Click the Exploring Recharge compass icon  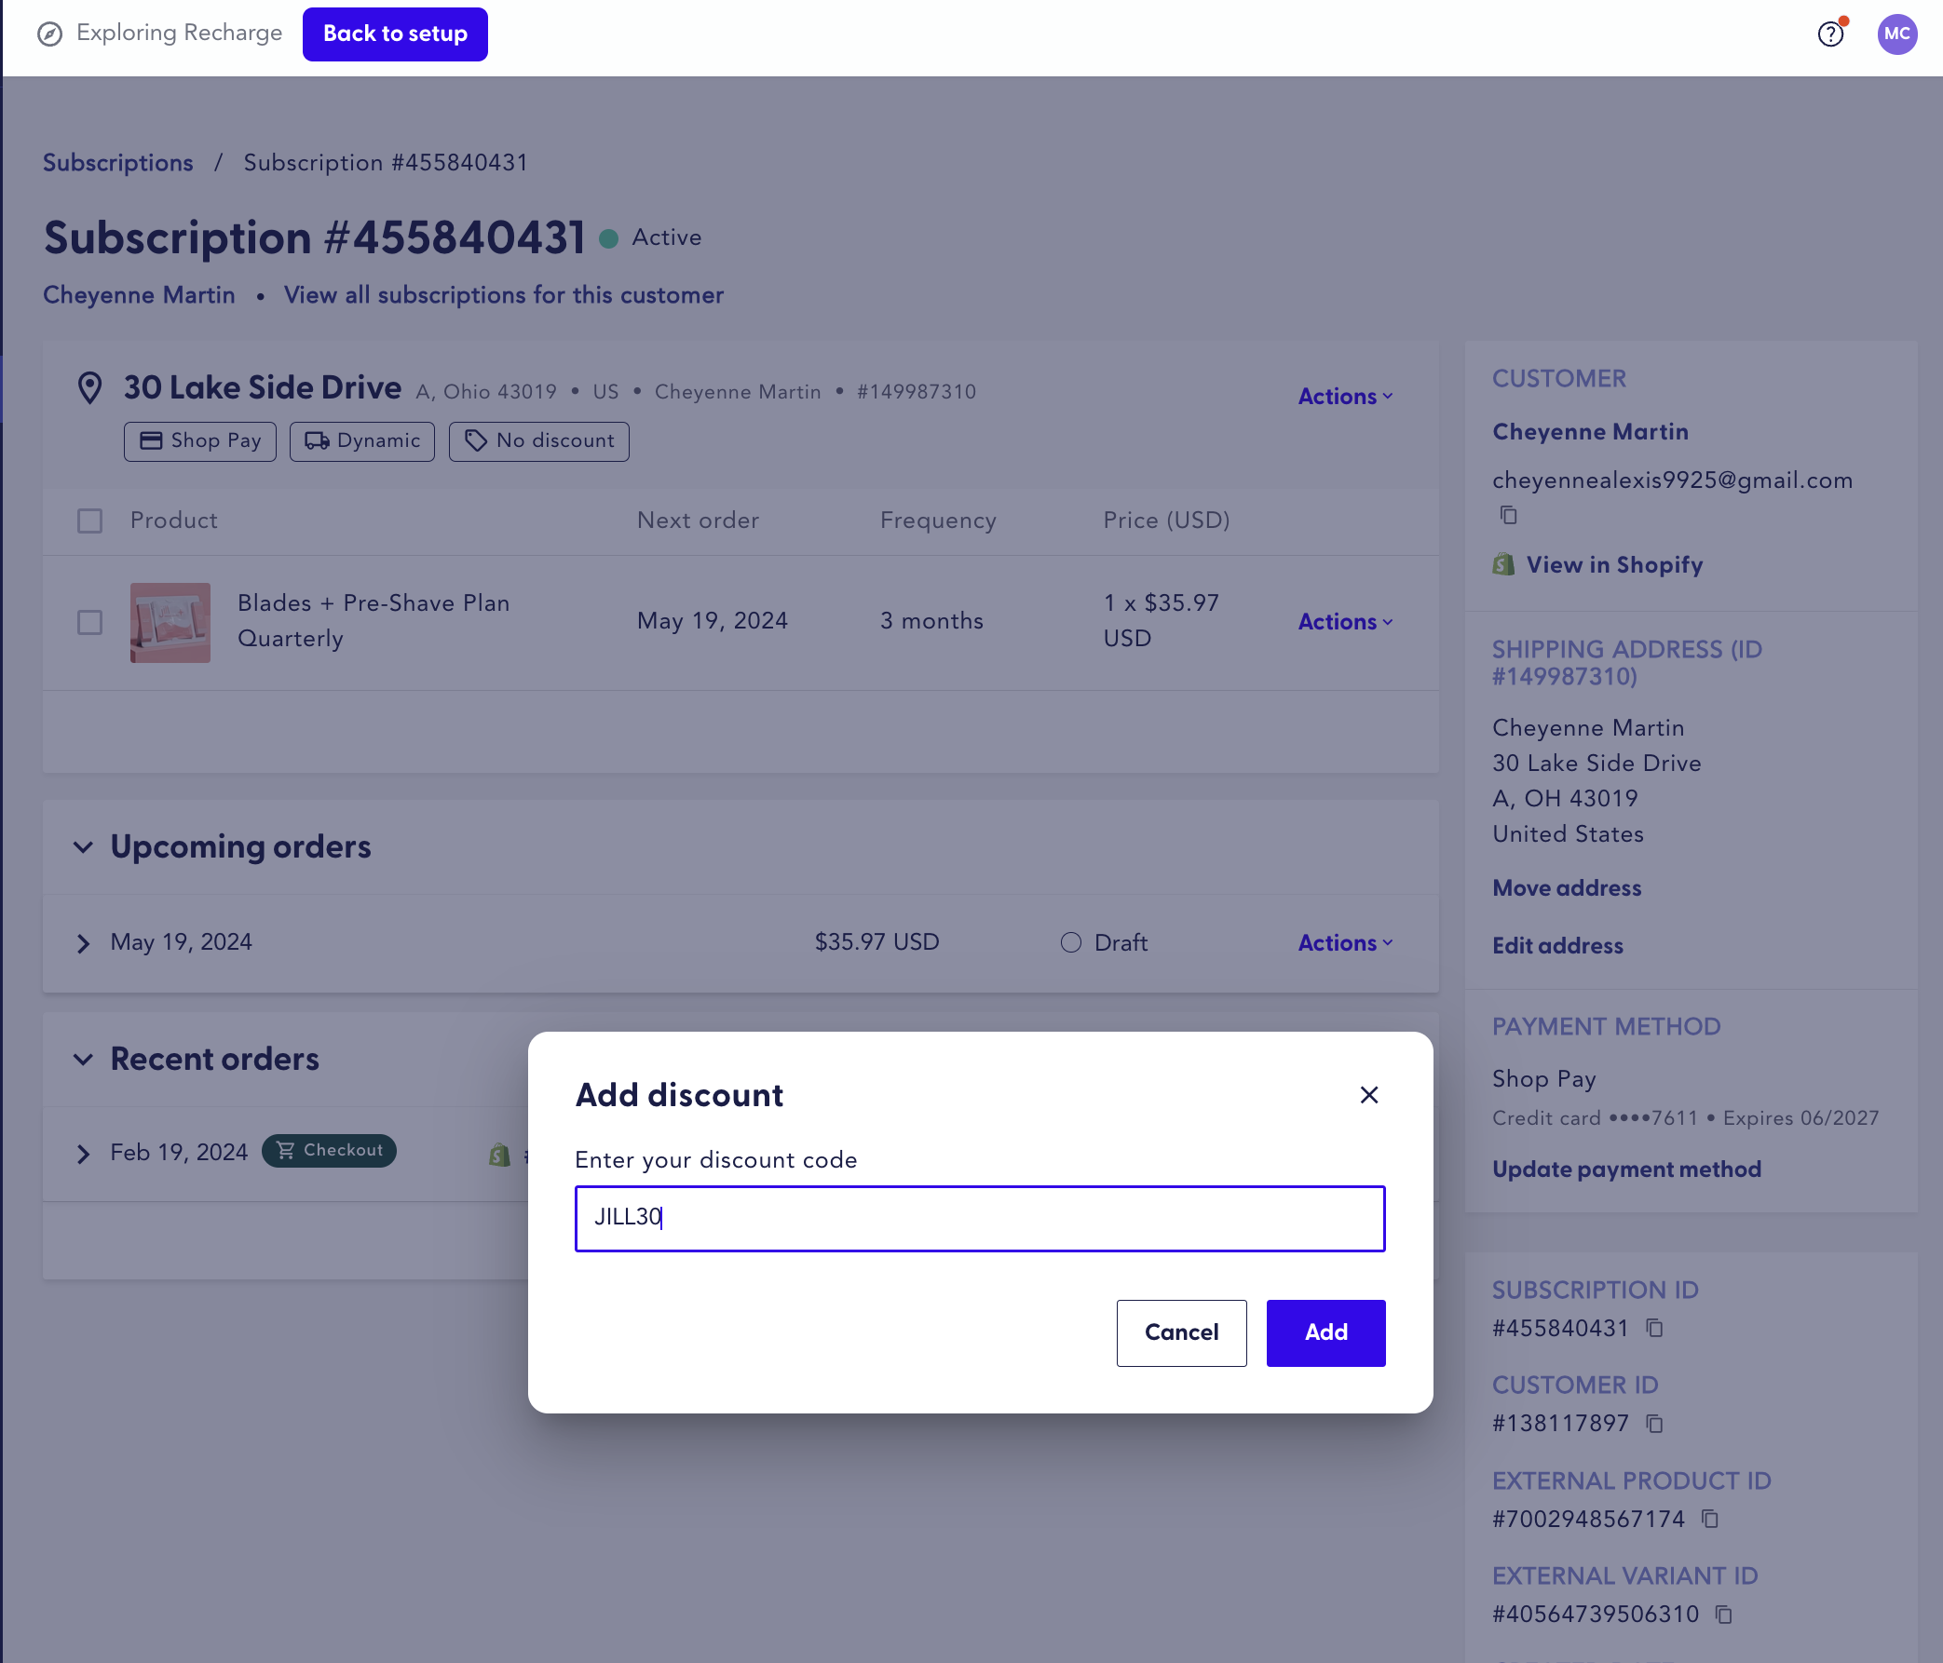[51, 34]
